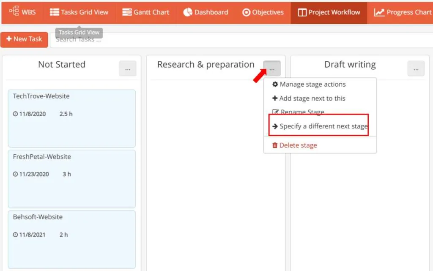Open the Behsoft-Website task card
The image size is (433, 271).
72,239
